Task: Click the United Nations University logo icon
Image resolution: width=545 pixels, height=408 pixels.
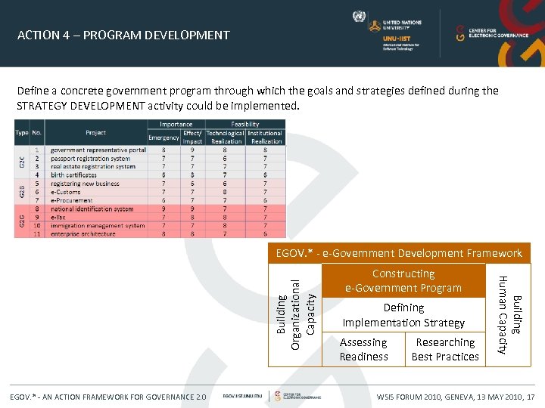Action: 375,26
